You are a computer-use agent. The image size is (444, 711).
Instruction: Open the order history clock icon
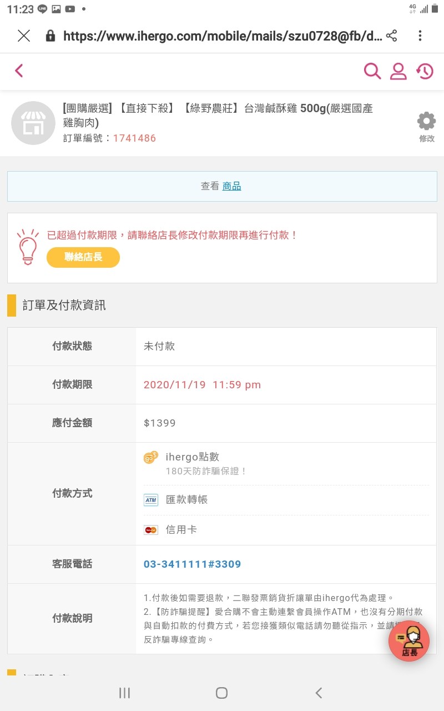click(425, 71)
